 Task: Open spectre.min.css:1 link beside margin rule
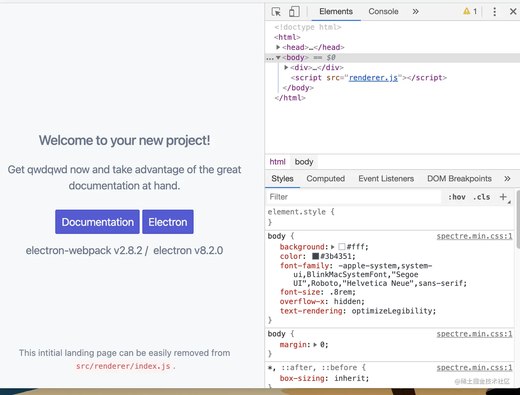[x=474, y=334]
